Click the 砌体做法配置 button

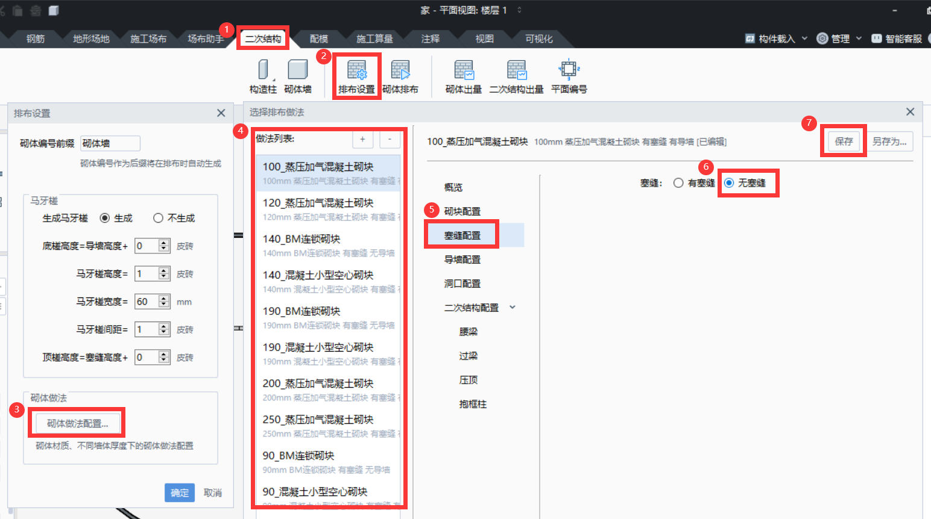pos(78,423)
